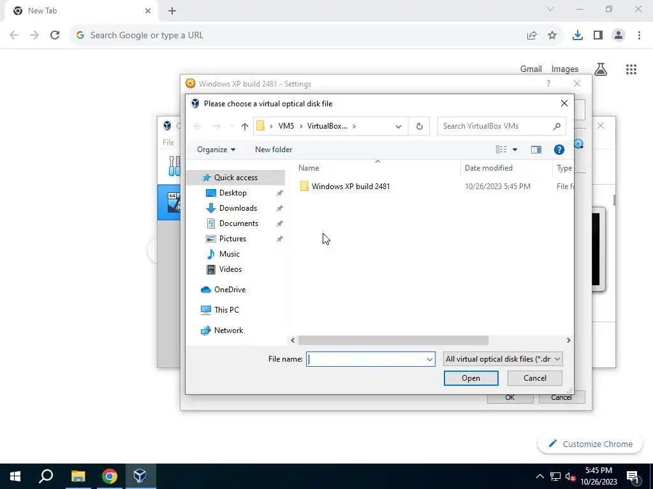Select OneDrive in navigation pane
Screen dimensions: 653x489
coord(230,290)
